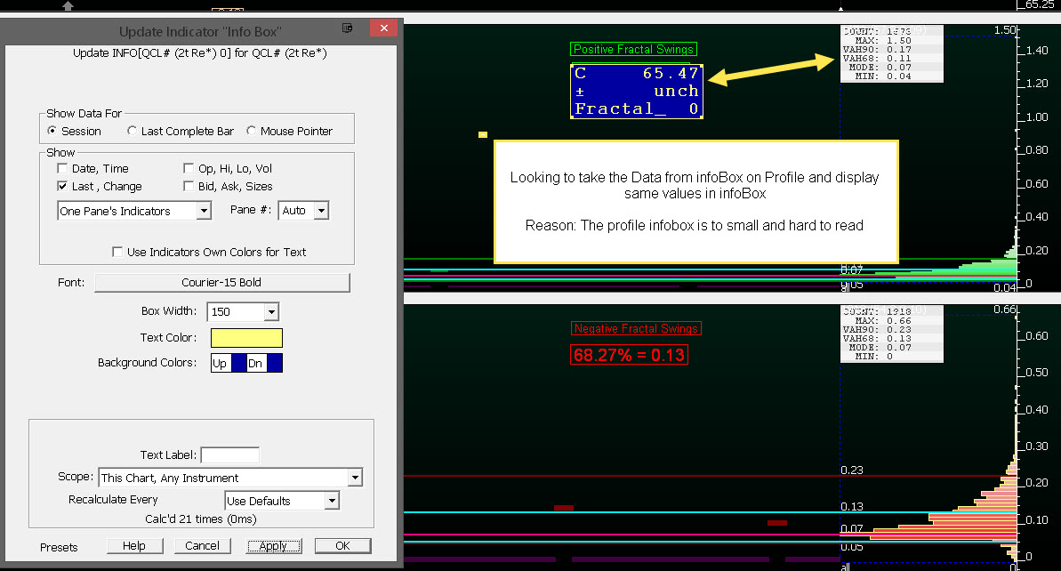This screenshot has height=571, width=1061.
Task: Select the Last Complete Bar radio option
Action: click(133, 131)
